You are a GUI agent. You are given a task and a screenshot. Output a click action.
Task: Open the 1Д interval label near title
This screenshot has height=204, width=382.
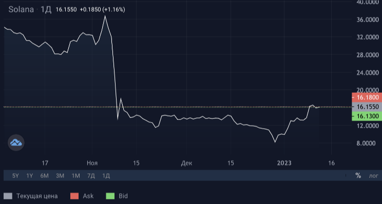(x=46, y=10)
